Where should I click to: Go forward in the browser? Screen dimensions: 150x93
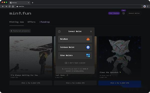point(6,6)
